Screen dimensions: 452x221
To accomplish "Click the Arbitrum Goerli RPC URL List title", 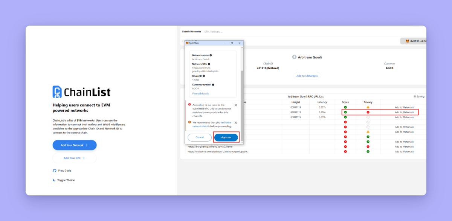I will tap(305, 96).
